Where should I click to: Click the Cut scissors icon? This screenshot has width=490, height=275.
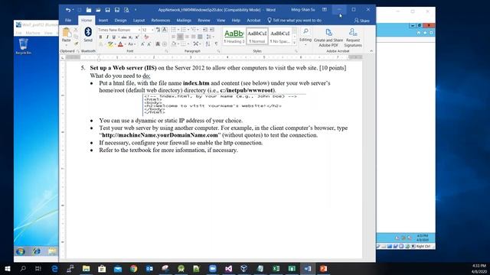pos(76,30)
